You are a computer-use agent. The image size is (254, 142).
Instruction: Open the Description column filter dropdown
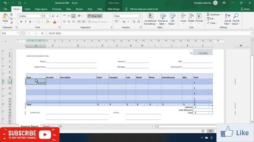point(94,77)
